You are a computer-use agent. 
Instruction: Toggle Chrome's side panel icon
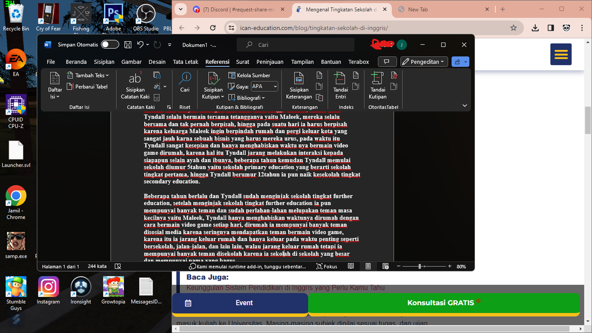pyautogui.click(x=550, y=28)
